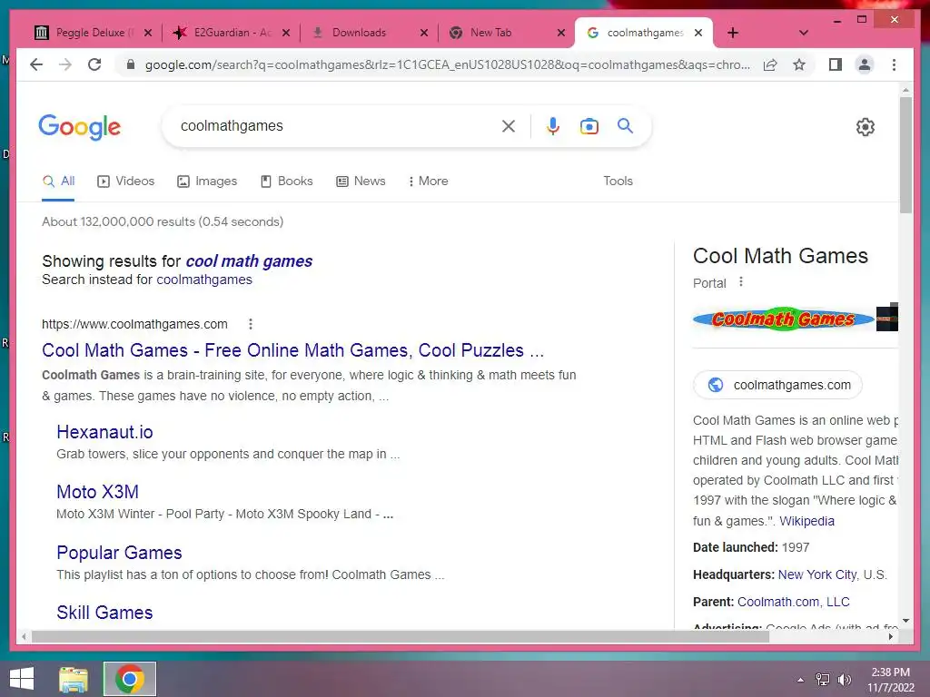Click the Chrome taskbar icon
930x697 pixels.
[x=130, y=679]
